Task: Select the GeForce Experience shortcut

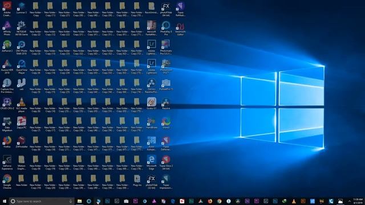Action: (x=7, y=163)
